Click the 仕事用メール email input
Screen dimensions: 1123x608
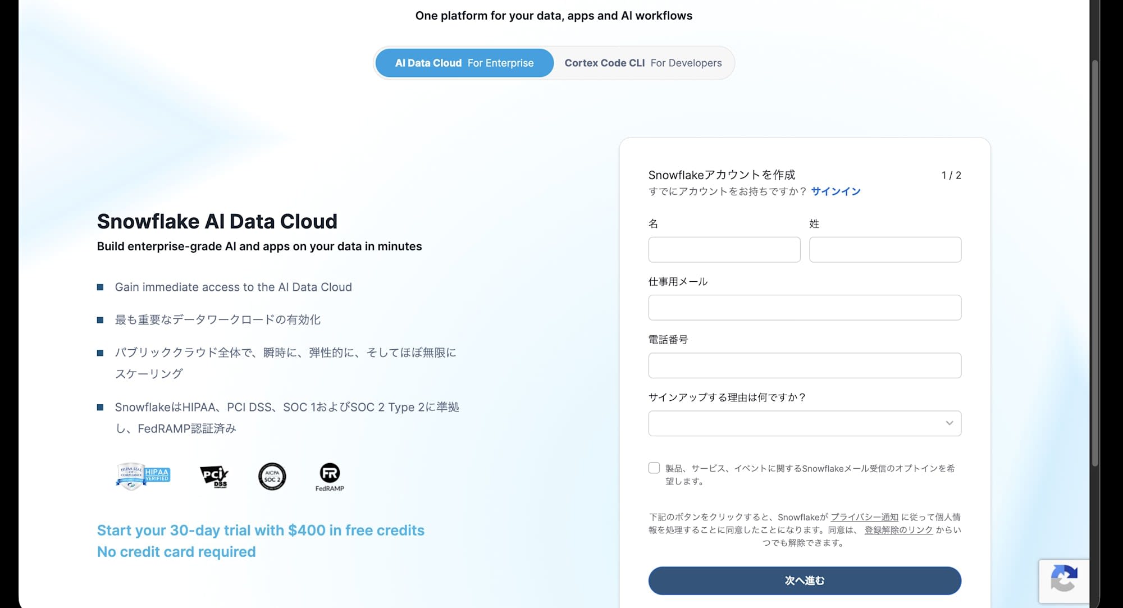805,308
